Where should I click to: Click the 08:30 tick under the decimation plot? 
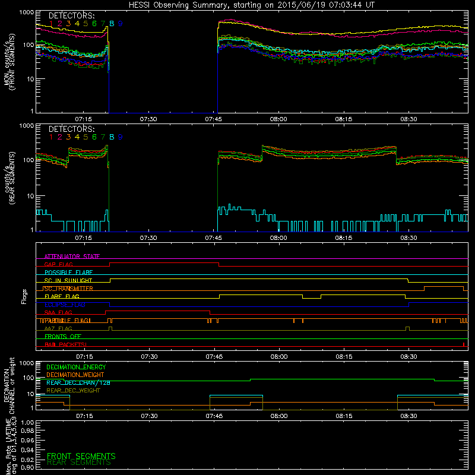click(408, 416)
